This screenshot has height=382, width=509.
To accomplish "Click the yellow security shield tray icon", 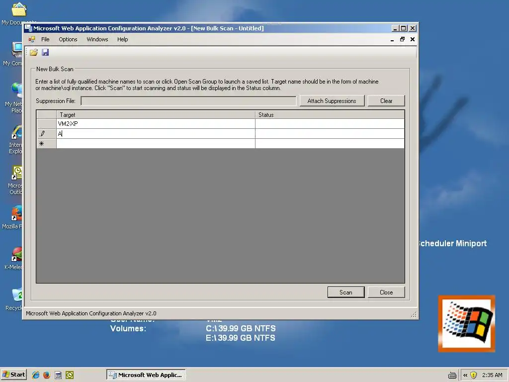I will pyautogui.click(x=474, y=375).
